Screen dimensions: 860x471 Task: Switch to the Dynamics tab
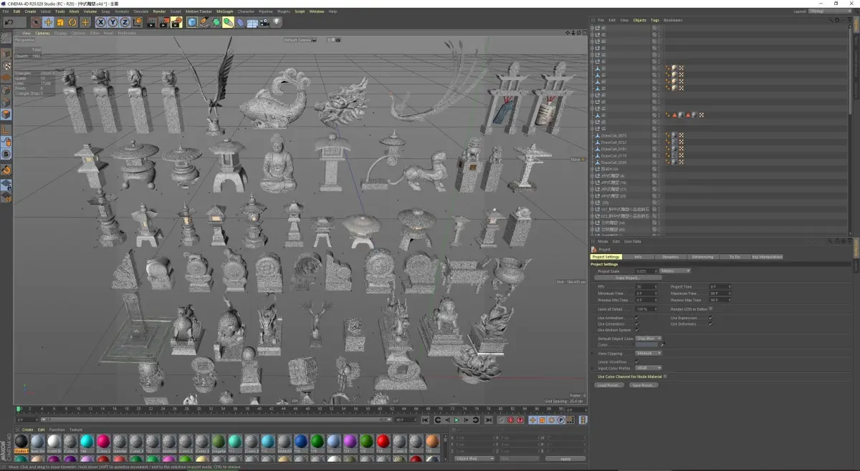(671, 256)
